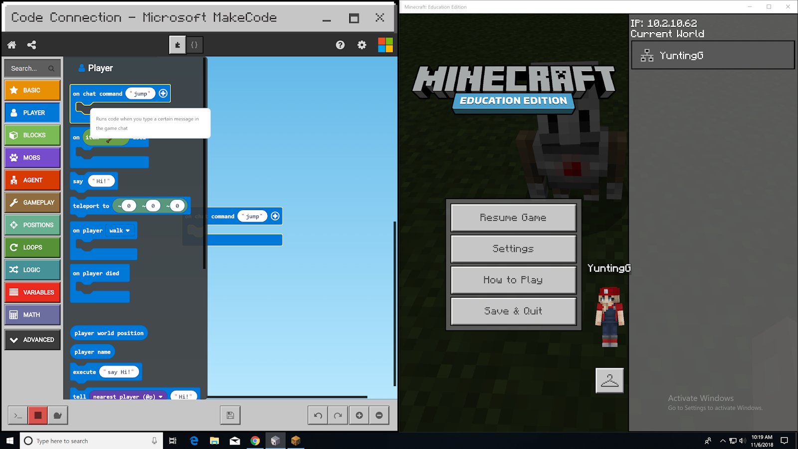Open the MOBS block category
Image resolution: width=798 pixels, height=449 pixels.
pyautogui.click(x=32, y=157)
